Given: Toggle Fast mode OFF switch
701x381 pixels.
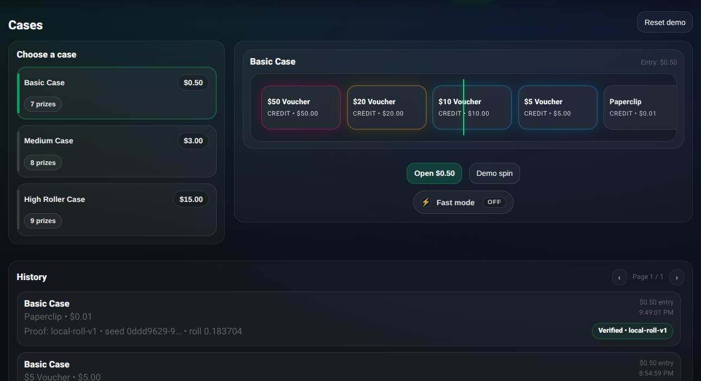Looking at the screenshot, I should click(494, 202).
